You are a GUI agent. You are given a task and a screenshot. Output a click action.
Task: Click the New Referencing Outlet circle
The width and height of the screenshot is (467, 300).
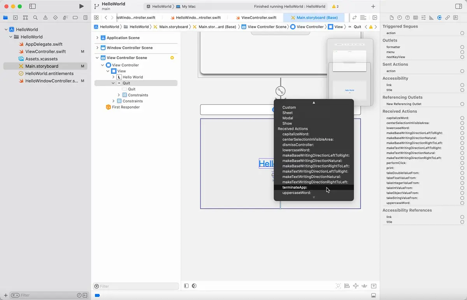pyautogui.click(x=462, y=104)
